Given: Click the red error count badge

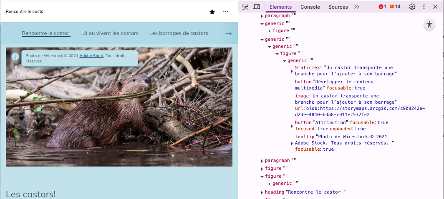Looking at the screenshot, I should (x=382, y=7).
